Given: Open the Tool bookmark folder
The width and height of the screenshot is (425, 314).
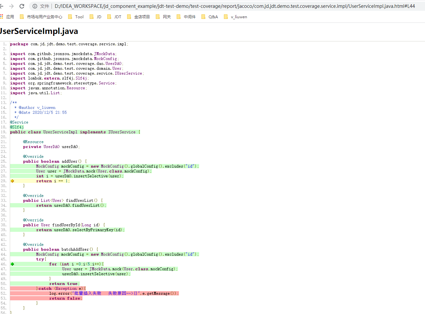Looking at the screenshot, I should (x=76, y=17).
